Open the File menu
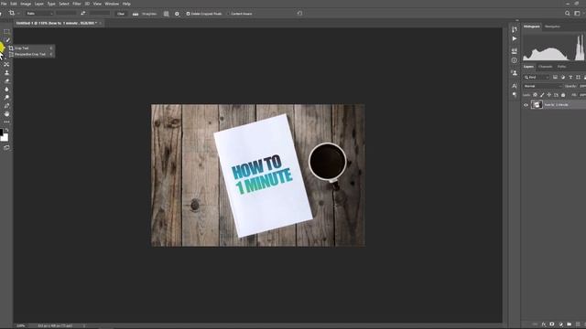The width and height of the screenshot is (586, 329). point(4,4)
